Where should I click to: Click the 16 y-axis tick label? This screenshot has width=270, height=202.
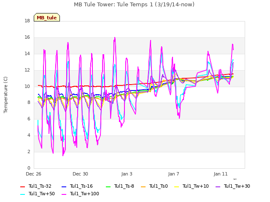tap(27, 37)
